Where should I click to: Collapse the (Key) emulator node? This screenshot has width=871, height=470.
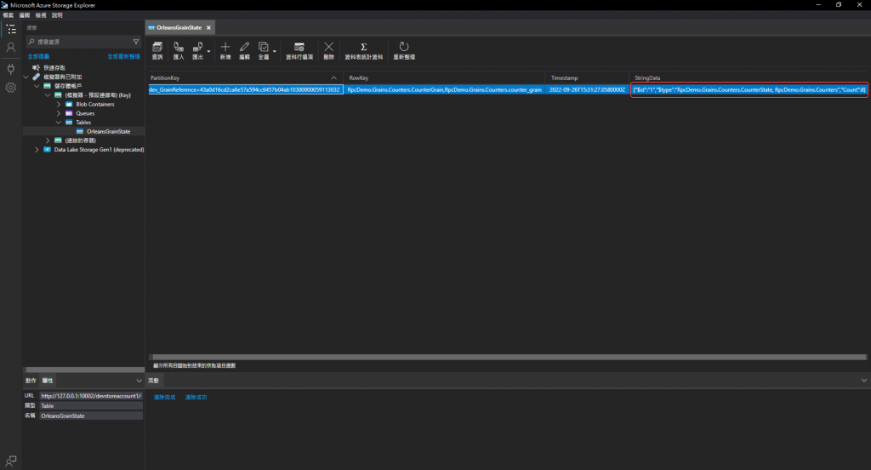pyautogui.click(x=48, y=95)
